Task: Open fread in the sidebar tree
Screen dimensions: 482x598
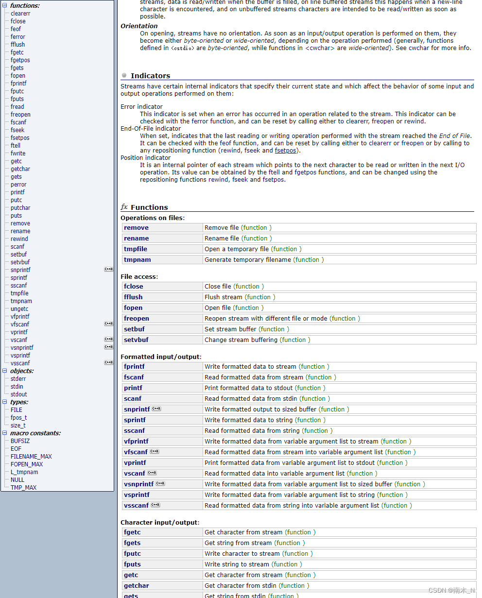Action: 17,107
